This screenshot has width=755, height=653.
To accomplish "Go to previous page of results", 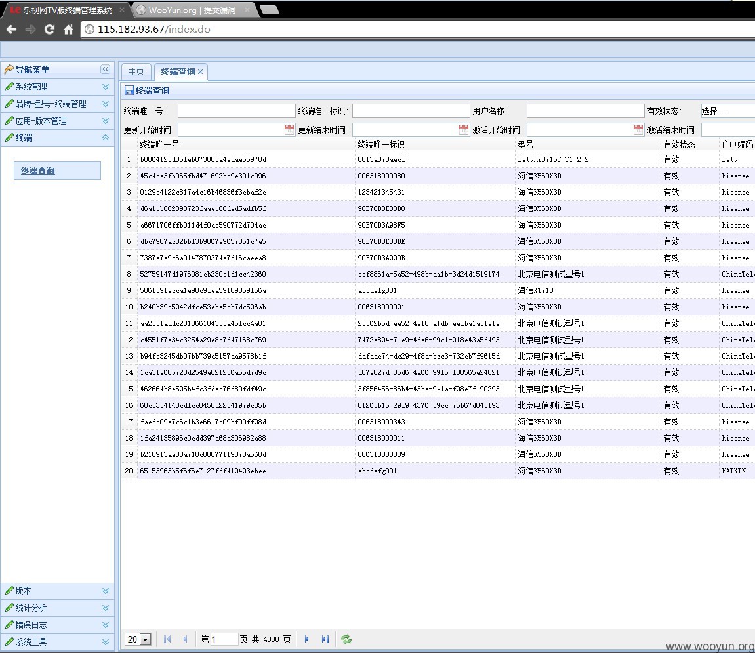I will (x=186, y=639).
